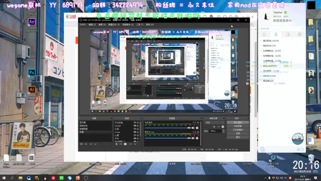Image resolution: width=321 pixels, height=181 pixels.
Task: Add a new scene with the Scenes plus icon
Action: point(81,144)
